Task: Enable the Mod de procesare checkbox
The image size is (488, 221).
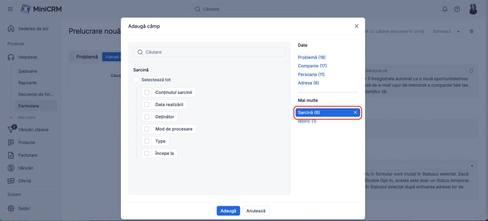Action: point(147,129)
